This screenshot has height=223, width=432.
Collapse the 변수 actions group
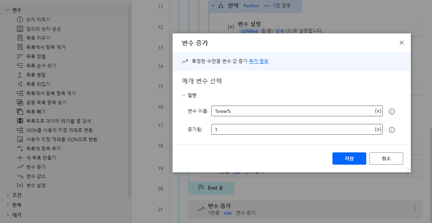(x=7, y=10)
